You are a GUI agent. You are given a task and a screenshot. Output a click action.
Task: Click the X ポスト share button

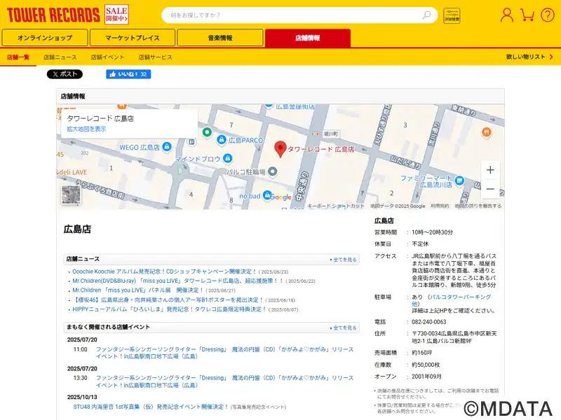pyautogui.click(x=65, y=74)
